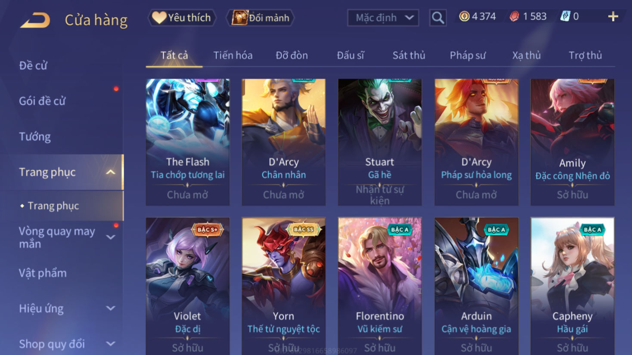
Task: Open Đổi mảnh fragment exchange
Action: click(x=260, y=18)
